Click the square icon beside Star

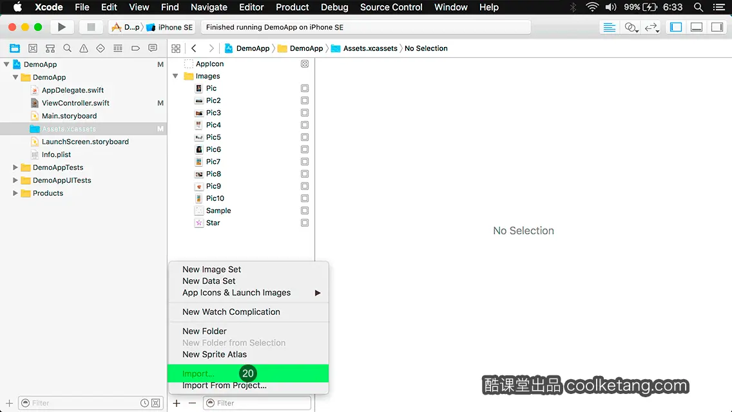[305, 223]
